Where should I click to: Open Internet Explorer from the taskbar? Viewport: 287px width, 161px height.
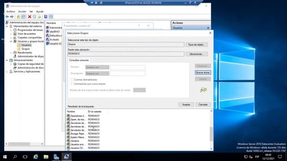coord(35,157)
